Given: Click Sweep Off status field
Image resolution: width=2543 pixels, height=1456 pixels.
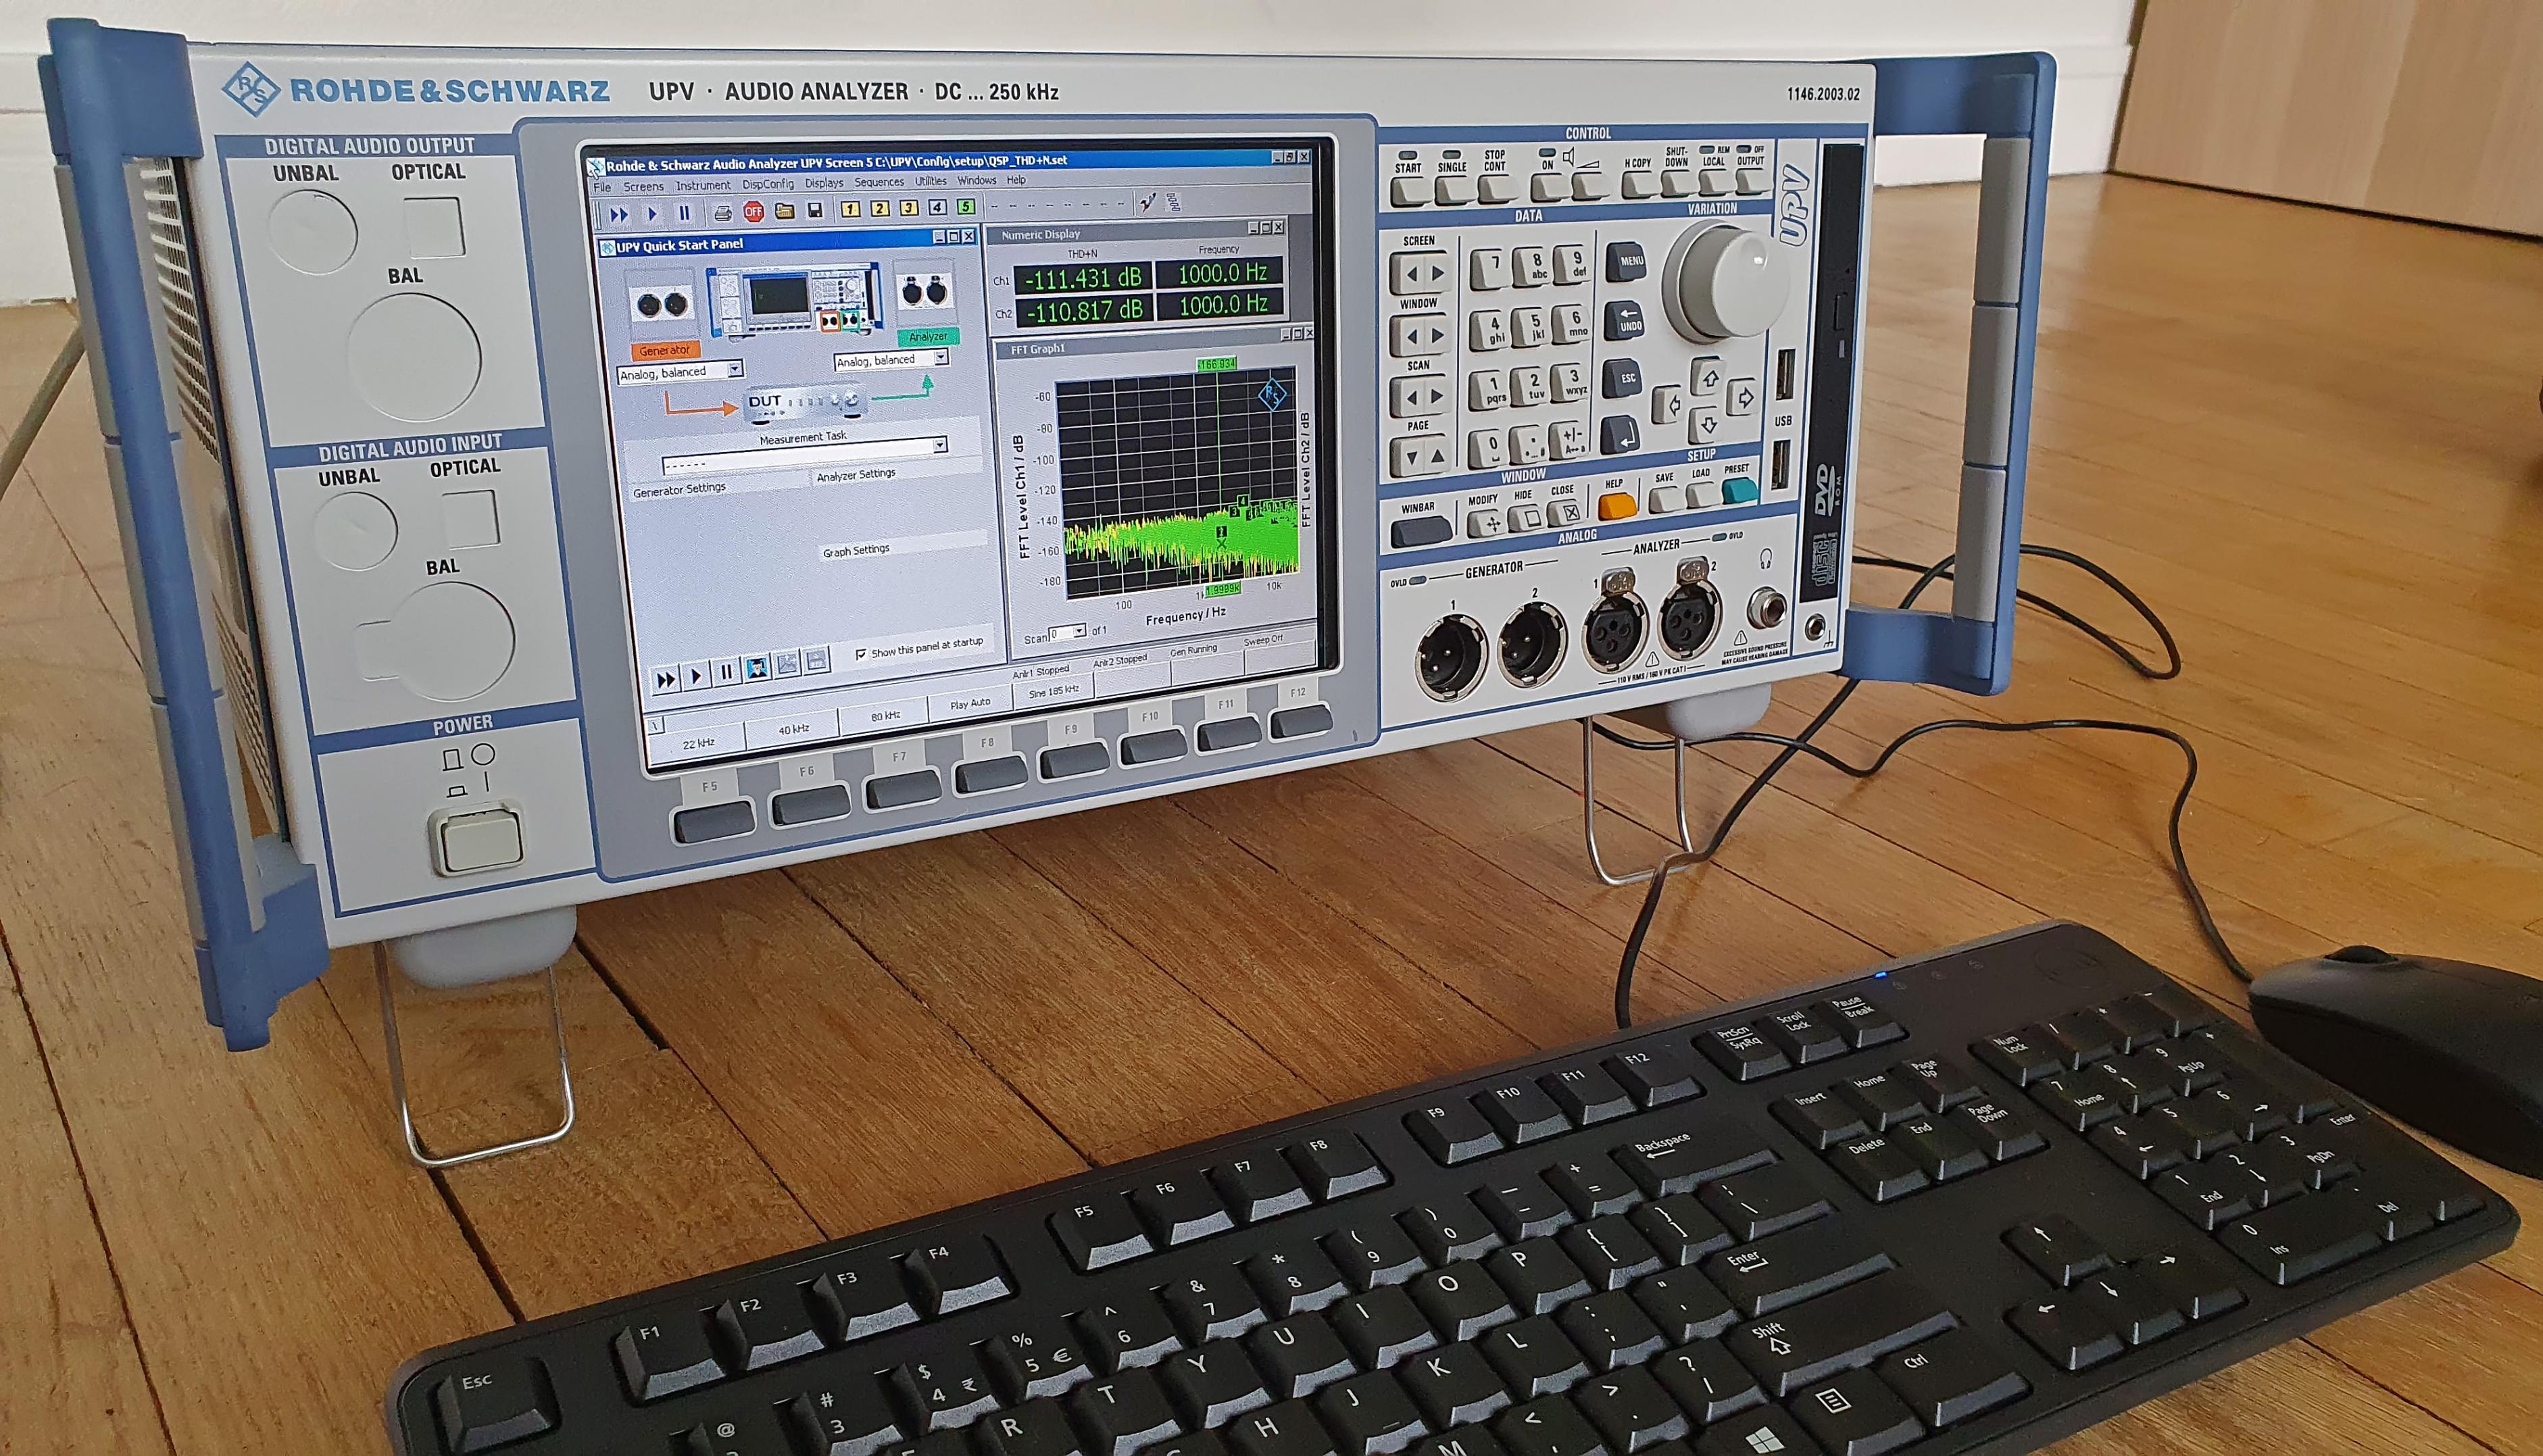Looking at the screenshot, I should [1264, 640].
